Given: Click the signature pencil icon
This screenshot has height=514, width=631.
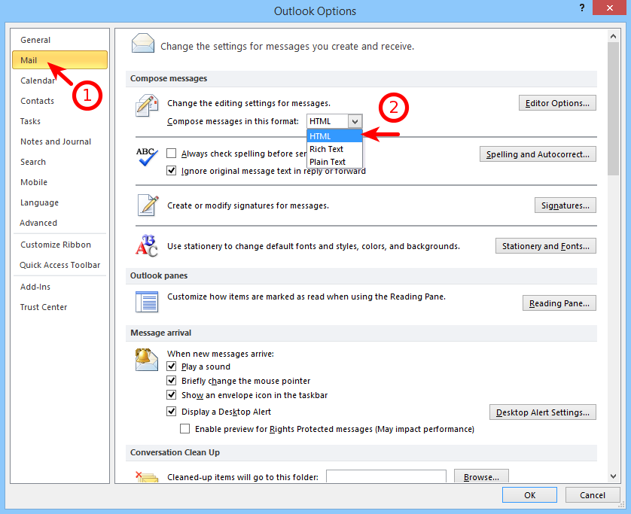Looking at the screenshot, I should [x=148, y=205].
